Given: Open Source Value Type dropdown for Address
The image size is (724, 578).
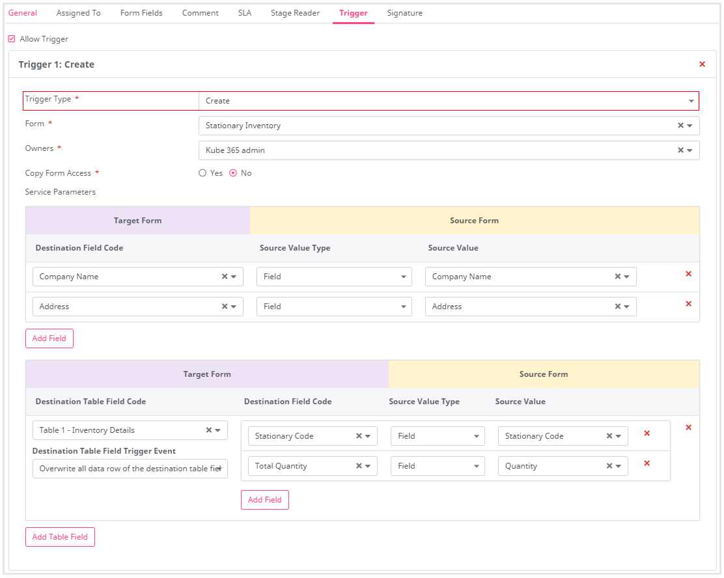Looking at the screenshot, I should click(334, 307).
